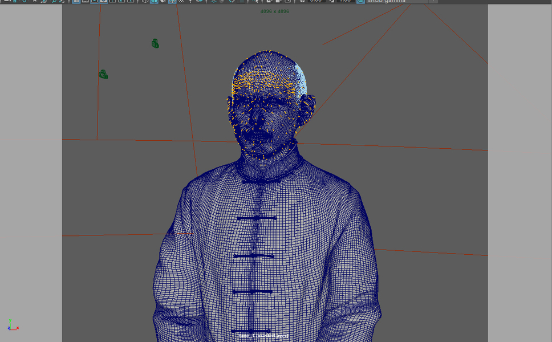Toggle the view transform round icon
The height and width of the screenshot is (342, 552).
(x=360, y=1)
